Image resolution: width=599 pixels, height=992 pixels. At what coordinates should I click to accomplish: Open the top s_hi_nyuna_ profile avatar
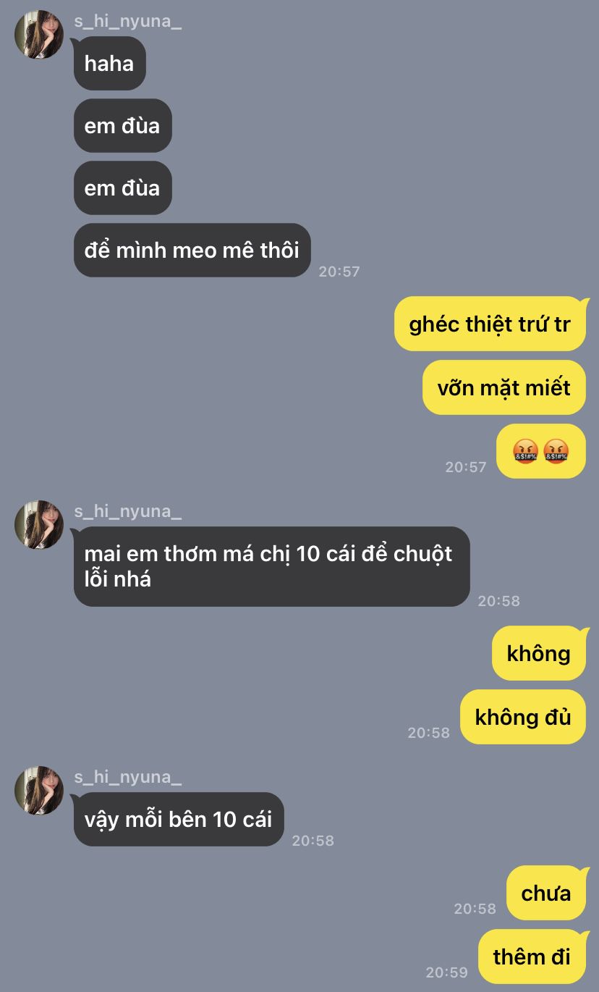pyautogui.click(x=39, y=35)
